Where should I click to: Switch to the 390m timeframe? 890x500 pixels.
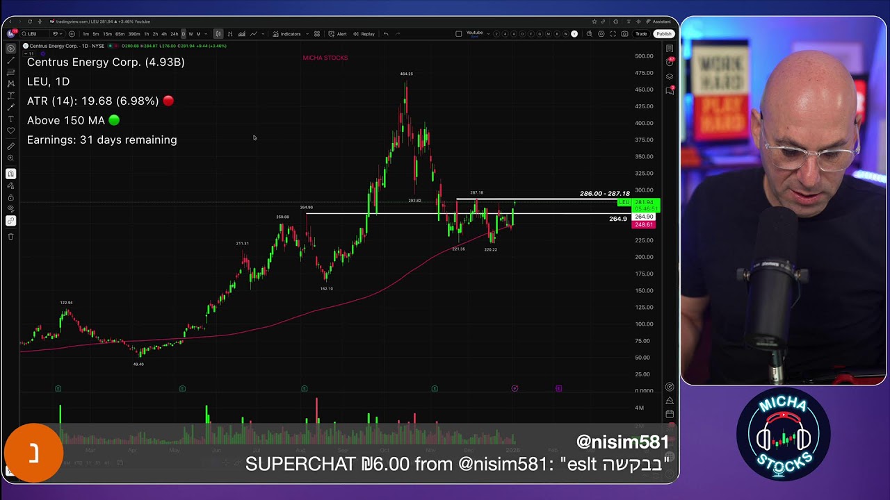(x=134, y=33)
